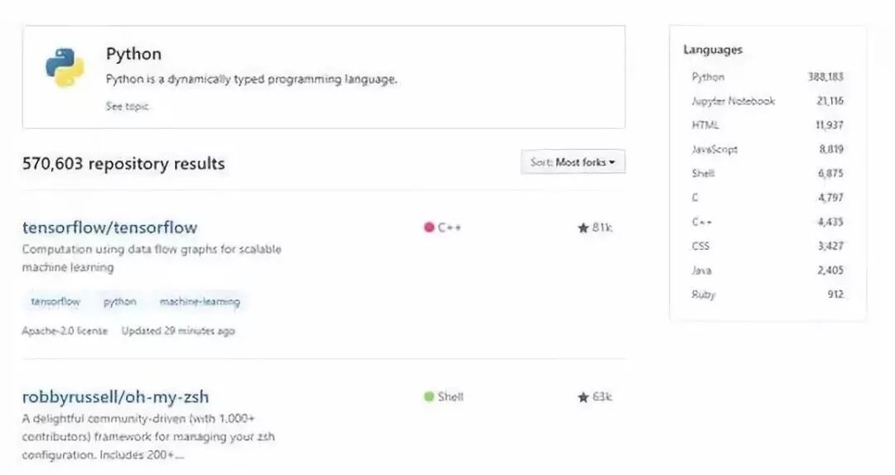Filter results by Jupyter Notebook language
Screen dimensions: 895x475
pyautogui.click(x=733, y=101)
